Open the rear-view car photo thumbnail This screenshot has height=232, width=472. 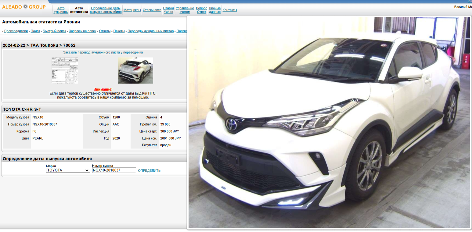pos(135,70)
